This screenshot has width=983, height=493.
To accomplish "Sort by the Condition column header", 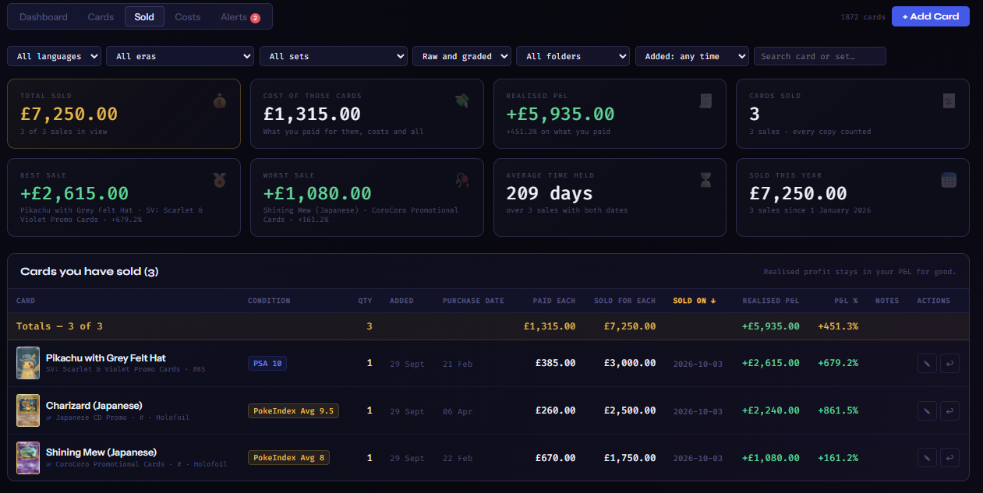I will (269, 301).
